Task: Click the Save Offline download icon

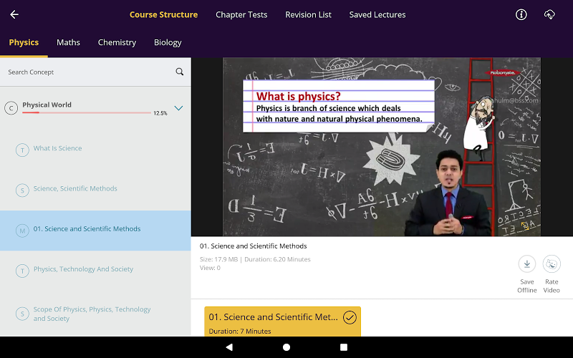Action: [x=527, y=263]
